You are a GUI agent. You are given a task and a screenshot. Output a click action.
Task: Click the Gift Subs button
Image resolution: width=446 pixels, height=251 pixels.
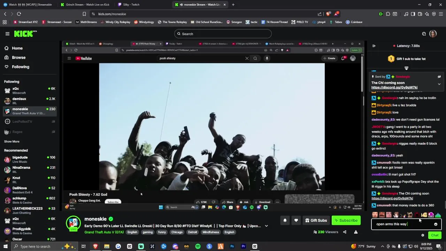coord(316,220)
